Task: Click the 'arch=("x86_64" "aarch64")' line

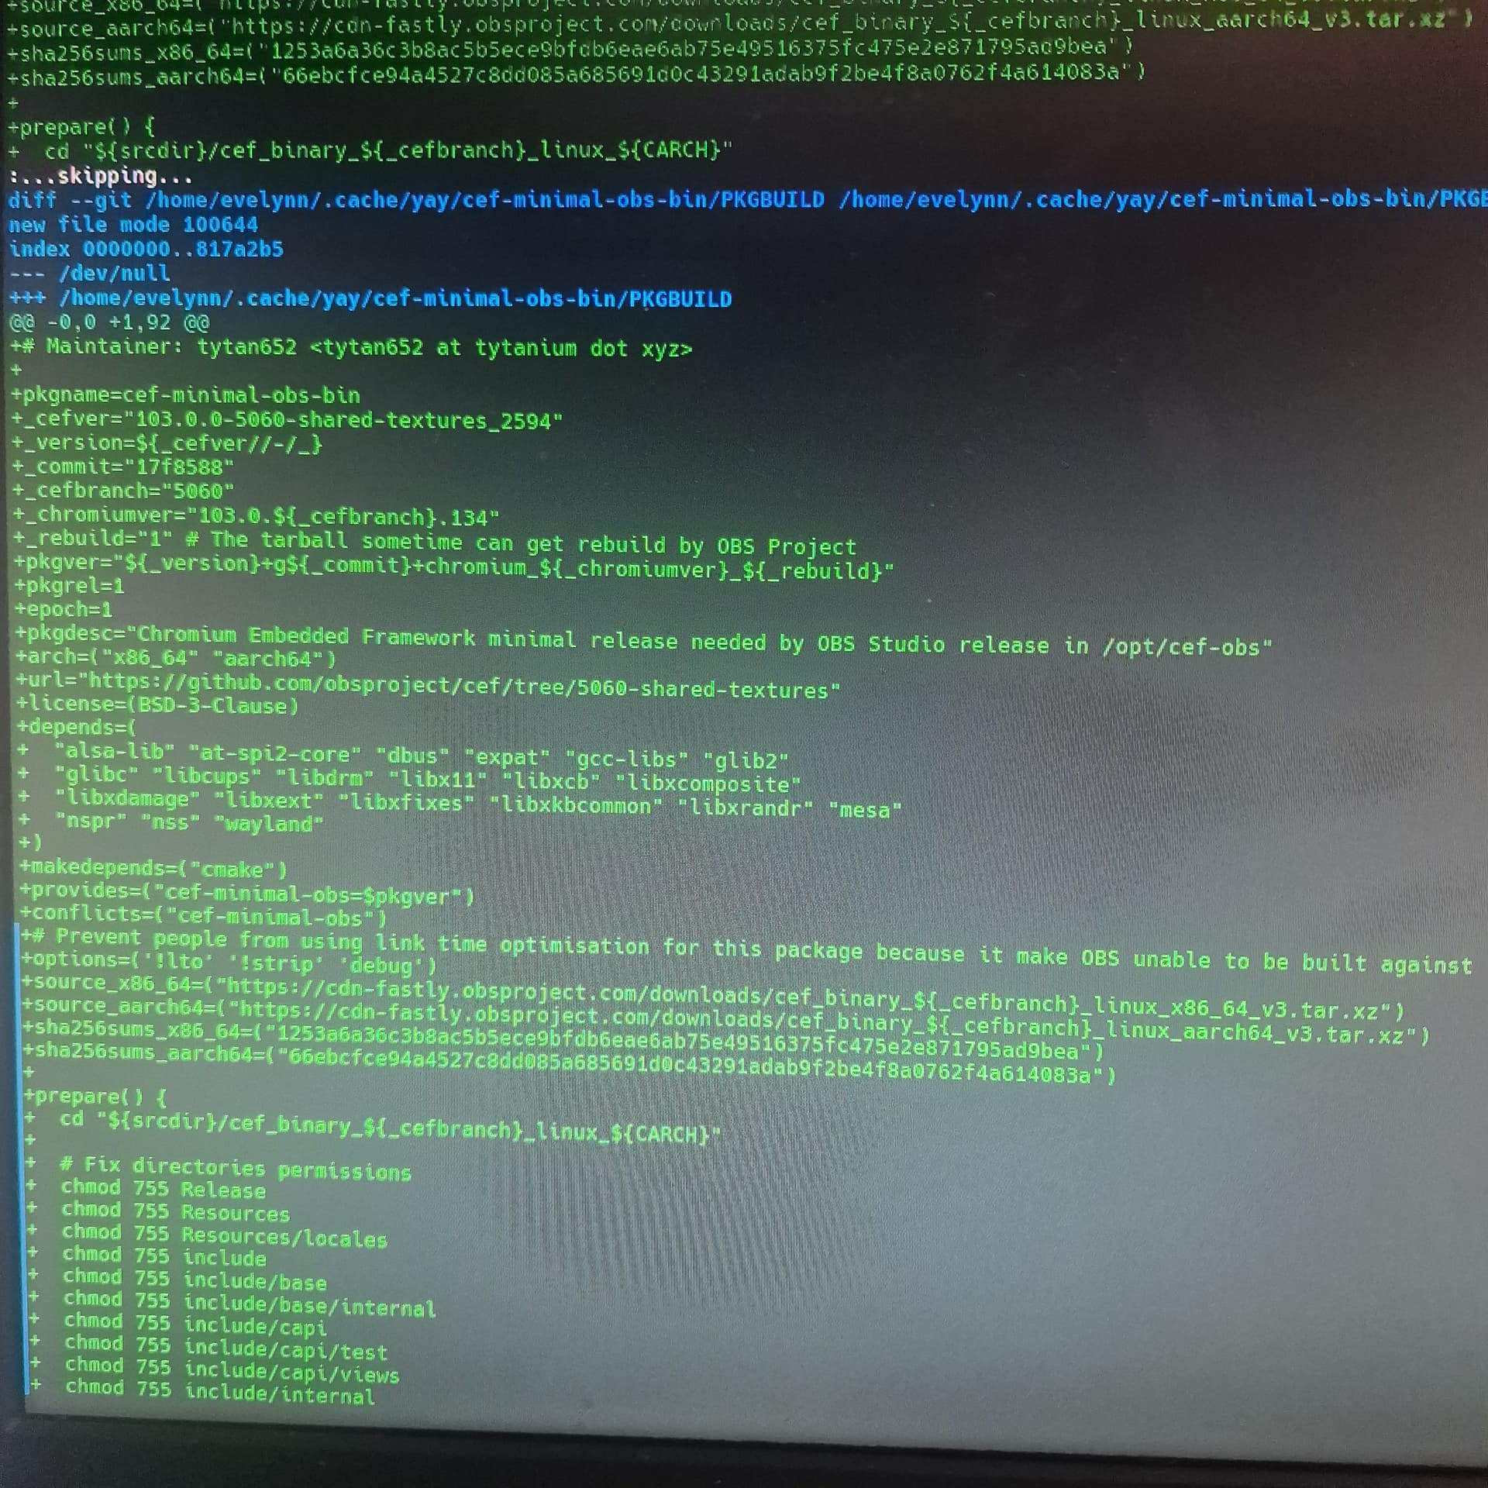Action: (x=176, y=659)
